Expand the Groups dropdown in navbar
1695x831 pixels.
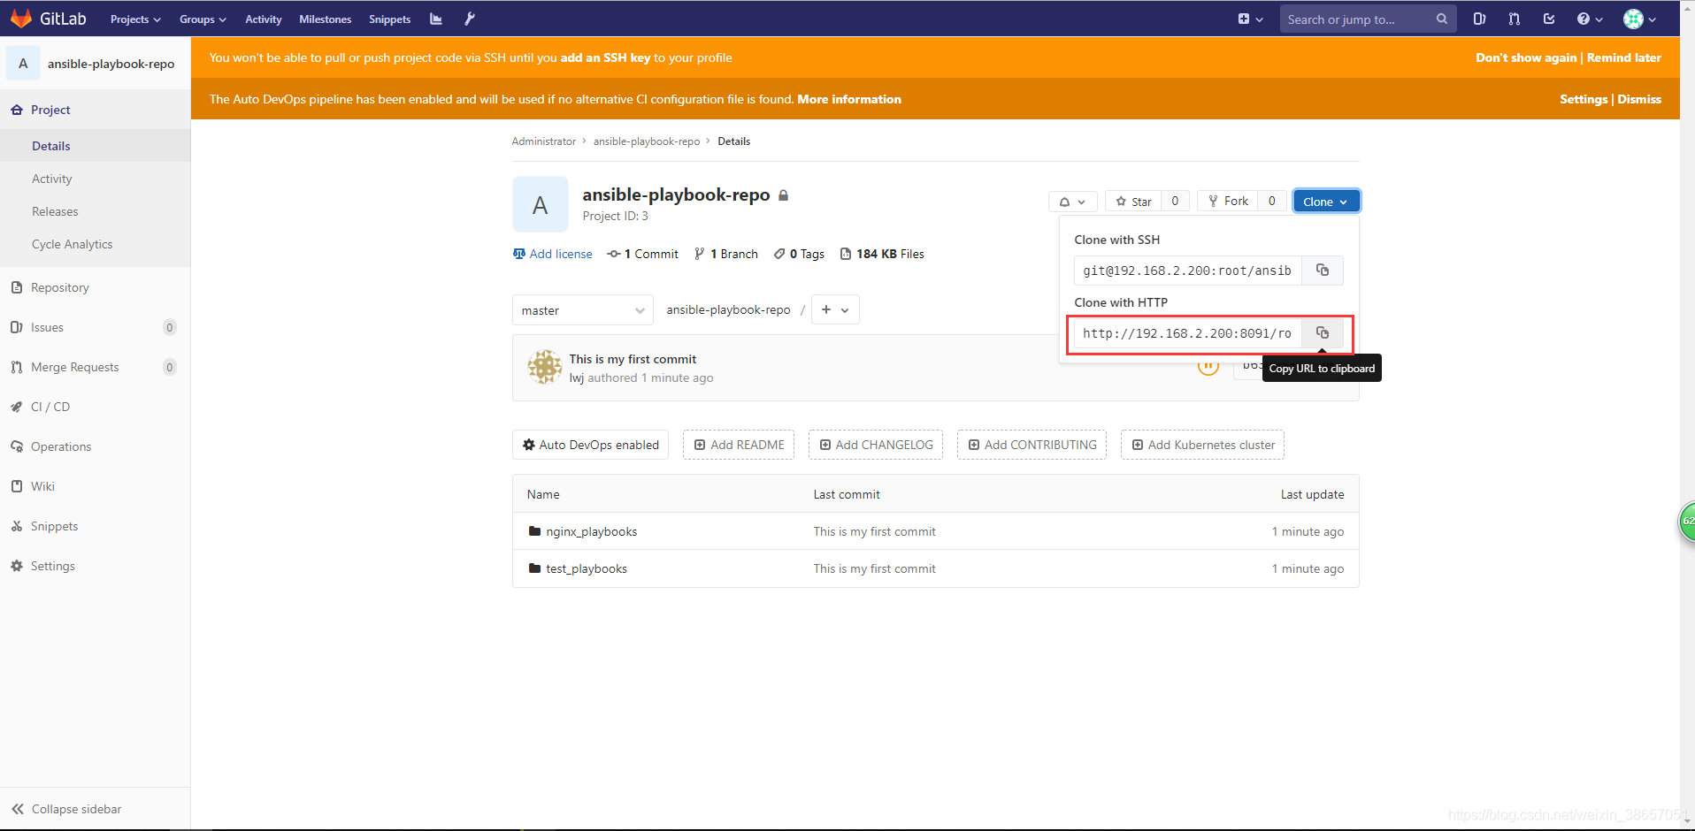pyautogui.click(x=203, y=19)
